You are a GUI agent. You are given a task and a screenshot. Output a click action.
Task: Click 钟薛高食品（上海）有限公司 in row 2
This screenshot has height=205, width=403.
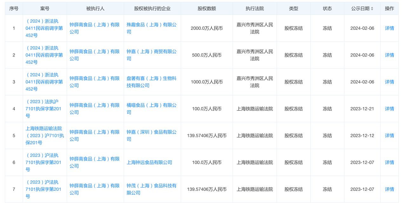94,55
